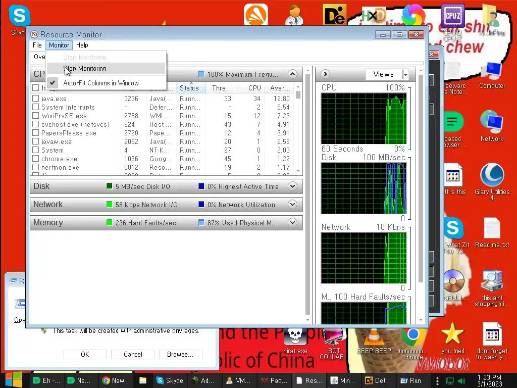The image size is (517, 388).
Task: Click Cancel in the Run dialog
Action: (133, 354)
